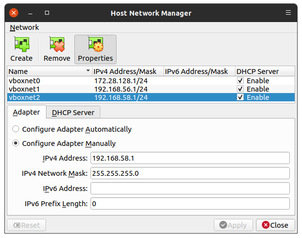Switch to the DHCP Server tab
Screen dimensions: 302x238
pos(73,112)
